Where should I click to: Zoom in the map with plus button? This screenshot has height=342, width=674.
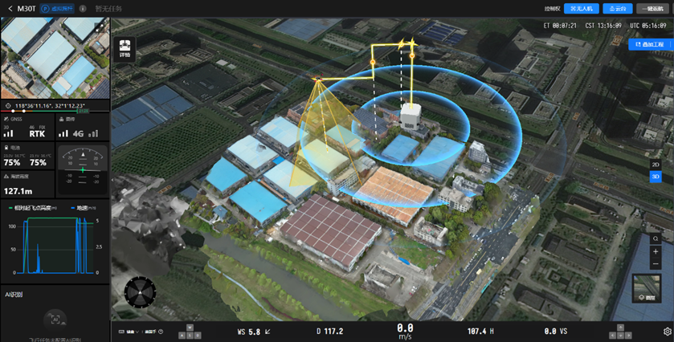click(x=656, y=251)
